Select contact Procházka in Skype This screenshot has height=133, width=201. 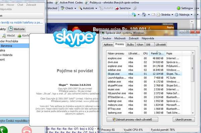click(x=14, y=41)
